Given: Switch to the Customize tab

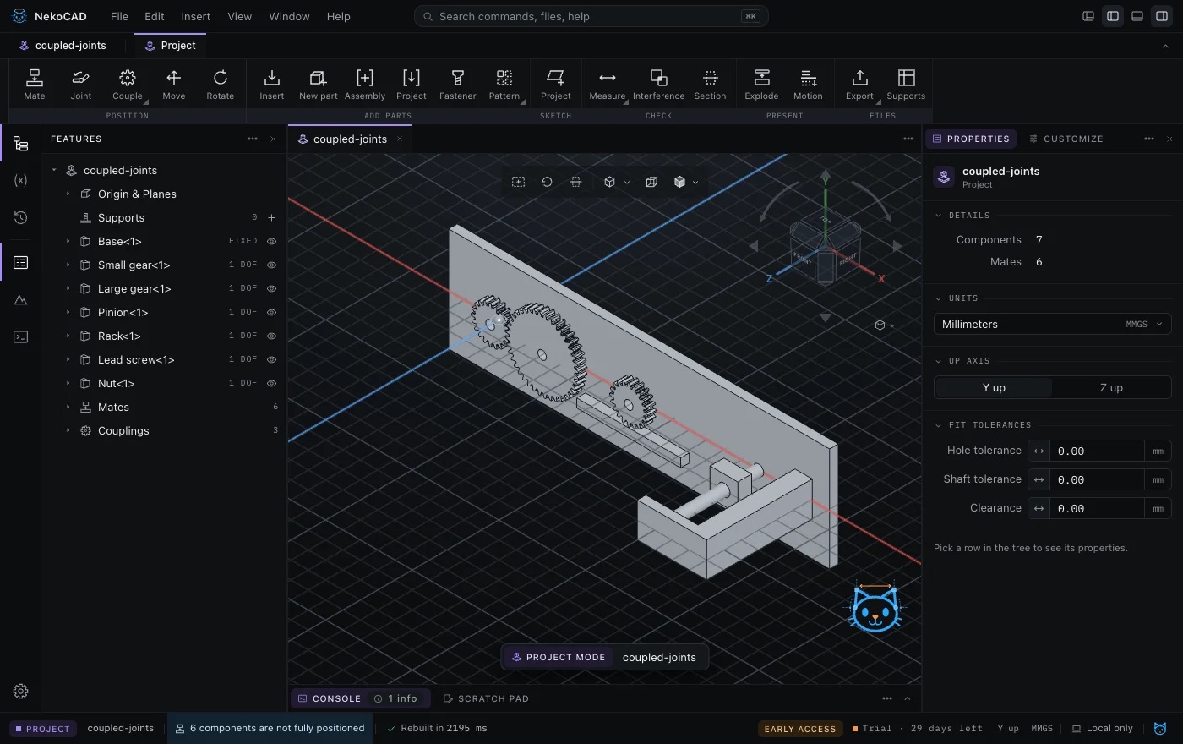Looking at the screenshot, I should point(1066,139).
